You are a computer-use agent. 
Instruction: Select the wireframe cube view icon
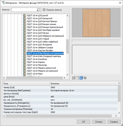pyautogui.click(x=74, y=78)
